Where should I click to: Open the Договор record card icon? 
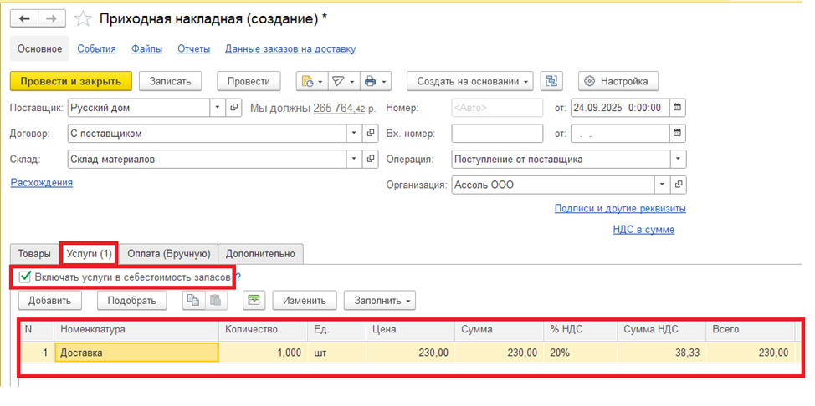point(371,134)
